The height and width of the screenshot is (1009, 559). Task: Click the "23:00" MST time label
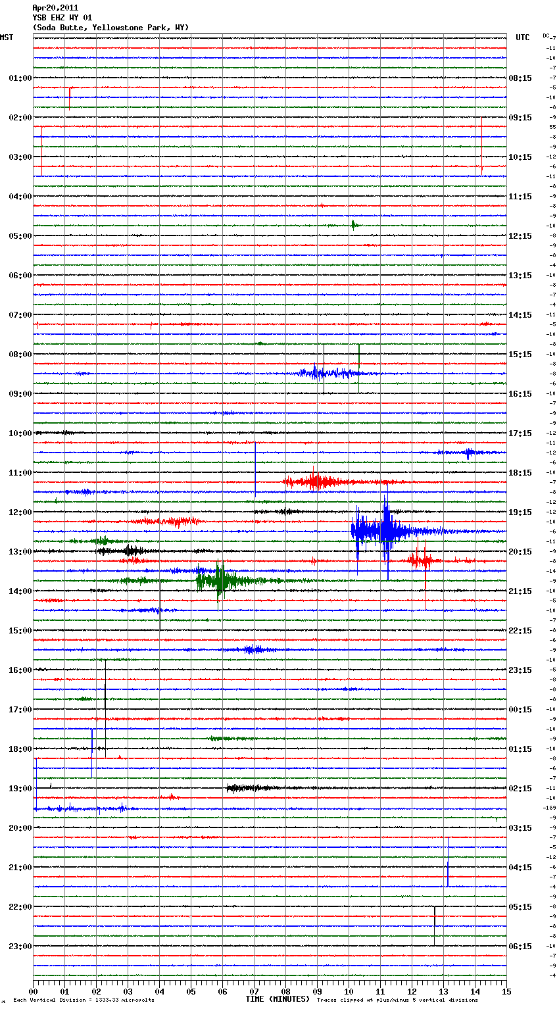(x=20, y=947)
